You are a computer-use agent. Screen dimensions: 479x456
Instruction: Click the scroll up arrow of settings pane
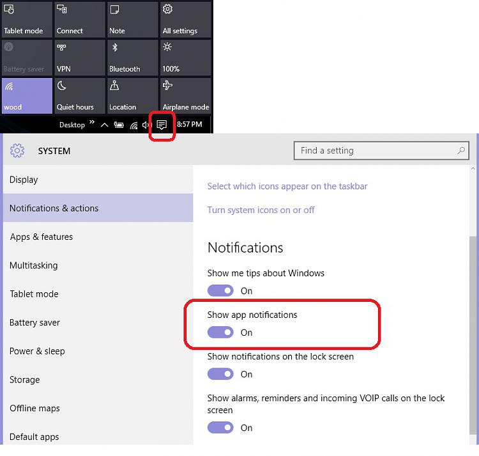pyautogui.click(x=473, y=168)
